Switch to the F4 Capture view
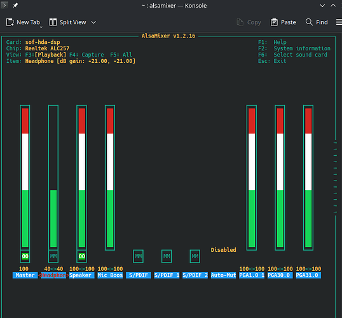This screenshot has height=318, width=342. pyautogui.click(x=86, y=55)
